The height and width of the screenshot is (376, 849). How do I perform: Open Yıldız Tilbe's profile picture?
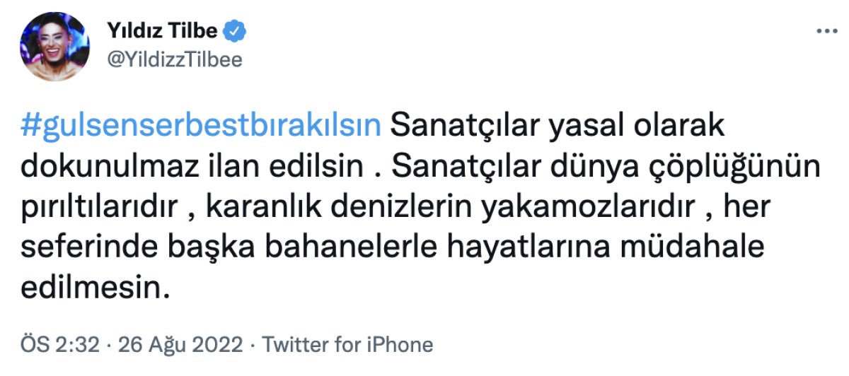click(x=55, y=46)
